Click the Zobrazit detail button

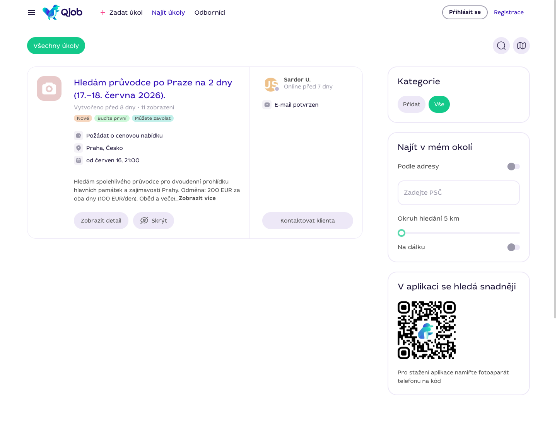point(101,221)
